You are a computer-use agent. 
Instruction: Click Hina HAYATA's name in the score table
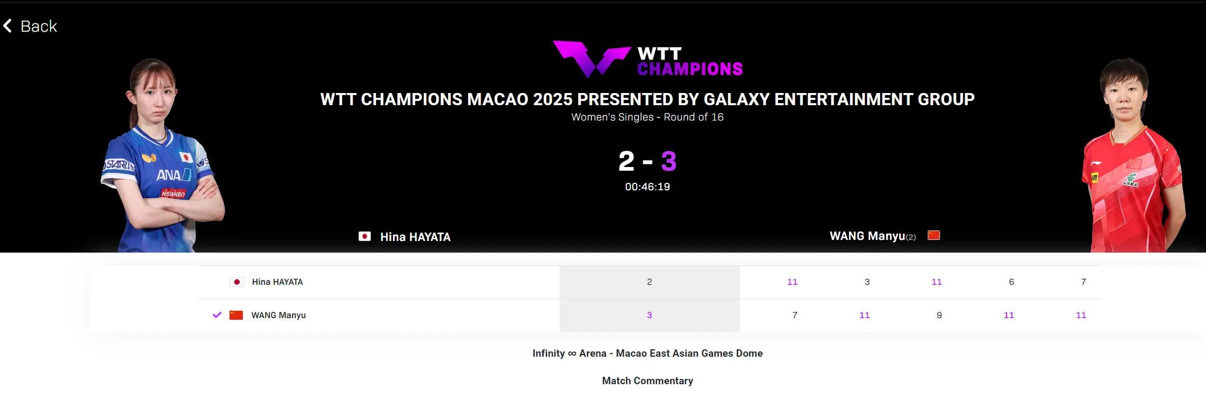pos(277,282)
